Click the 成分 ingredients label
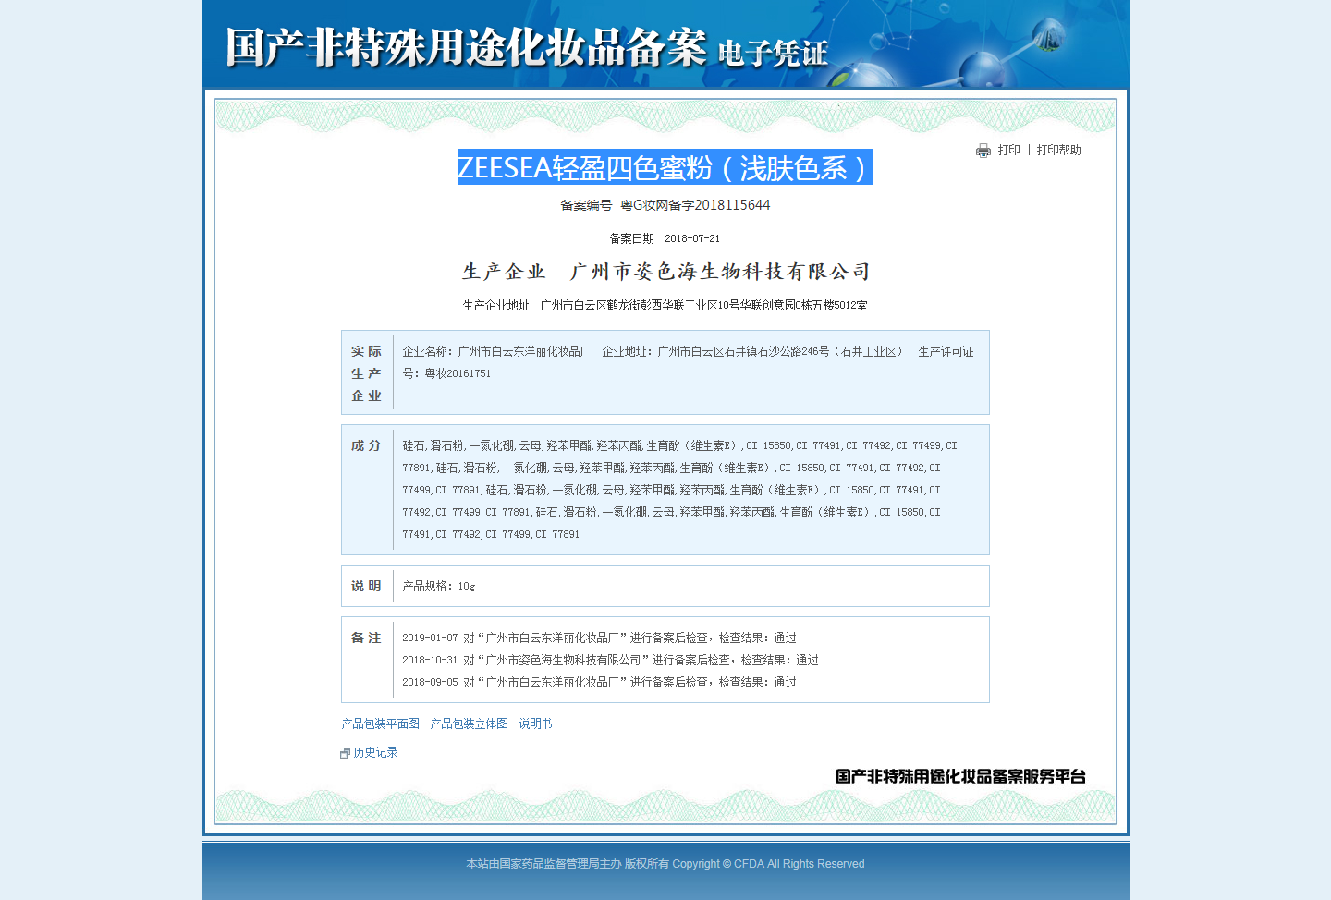Viewport: 1331px width, 900px height. pyautogui.click(x=366, y=445)
